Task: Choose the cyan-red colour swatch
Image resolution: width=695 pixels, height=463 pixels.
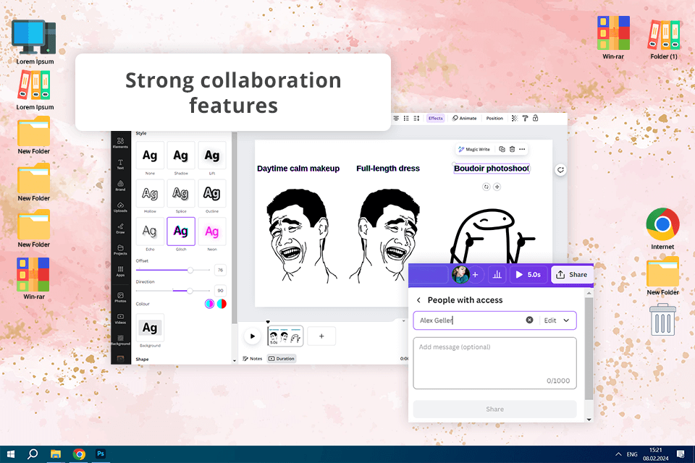Action: click(222, 304)
